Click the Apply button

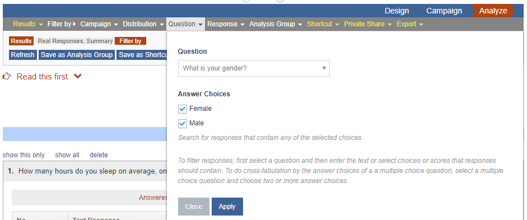tap(227, 207)
